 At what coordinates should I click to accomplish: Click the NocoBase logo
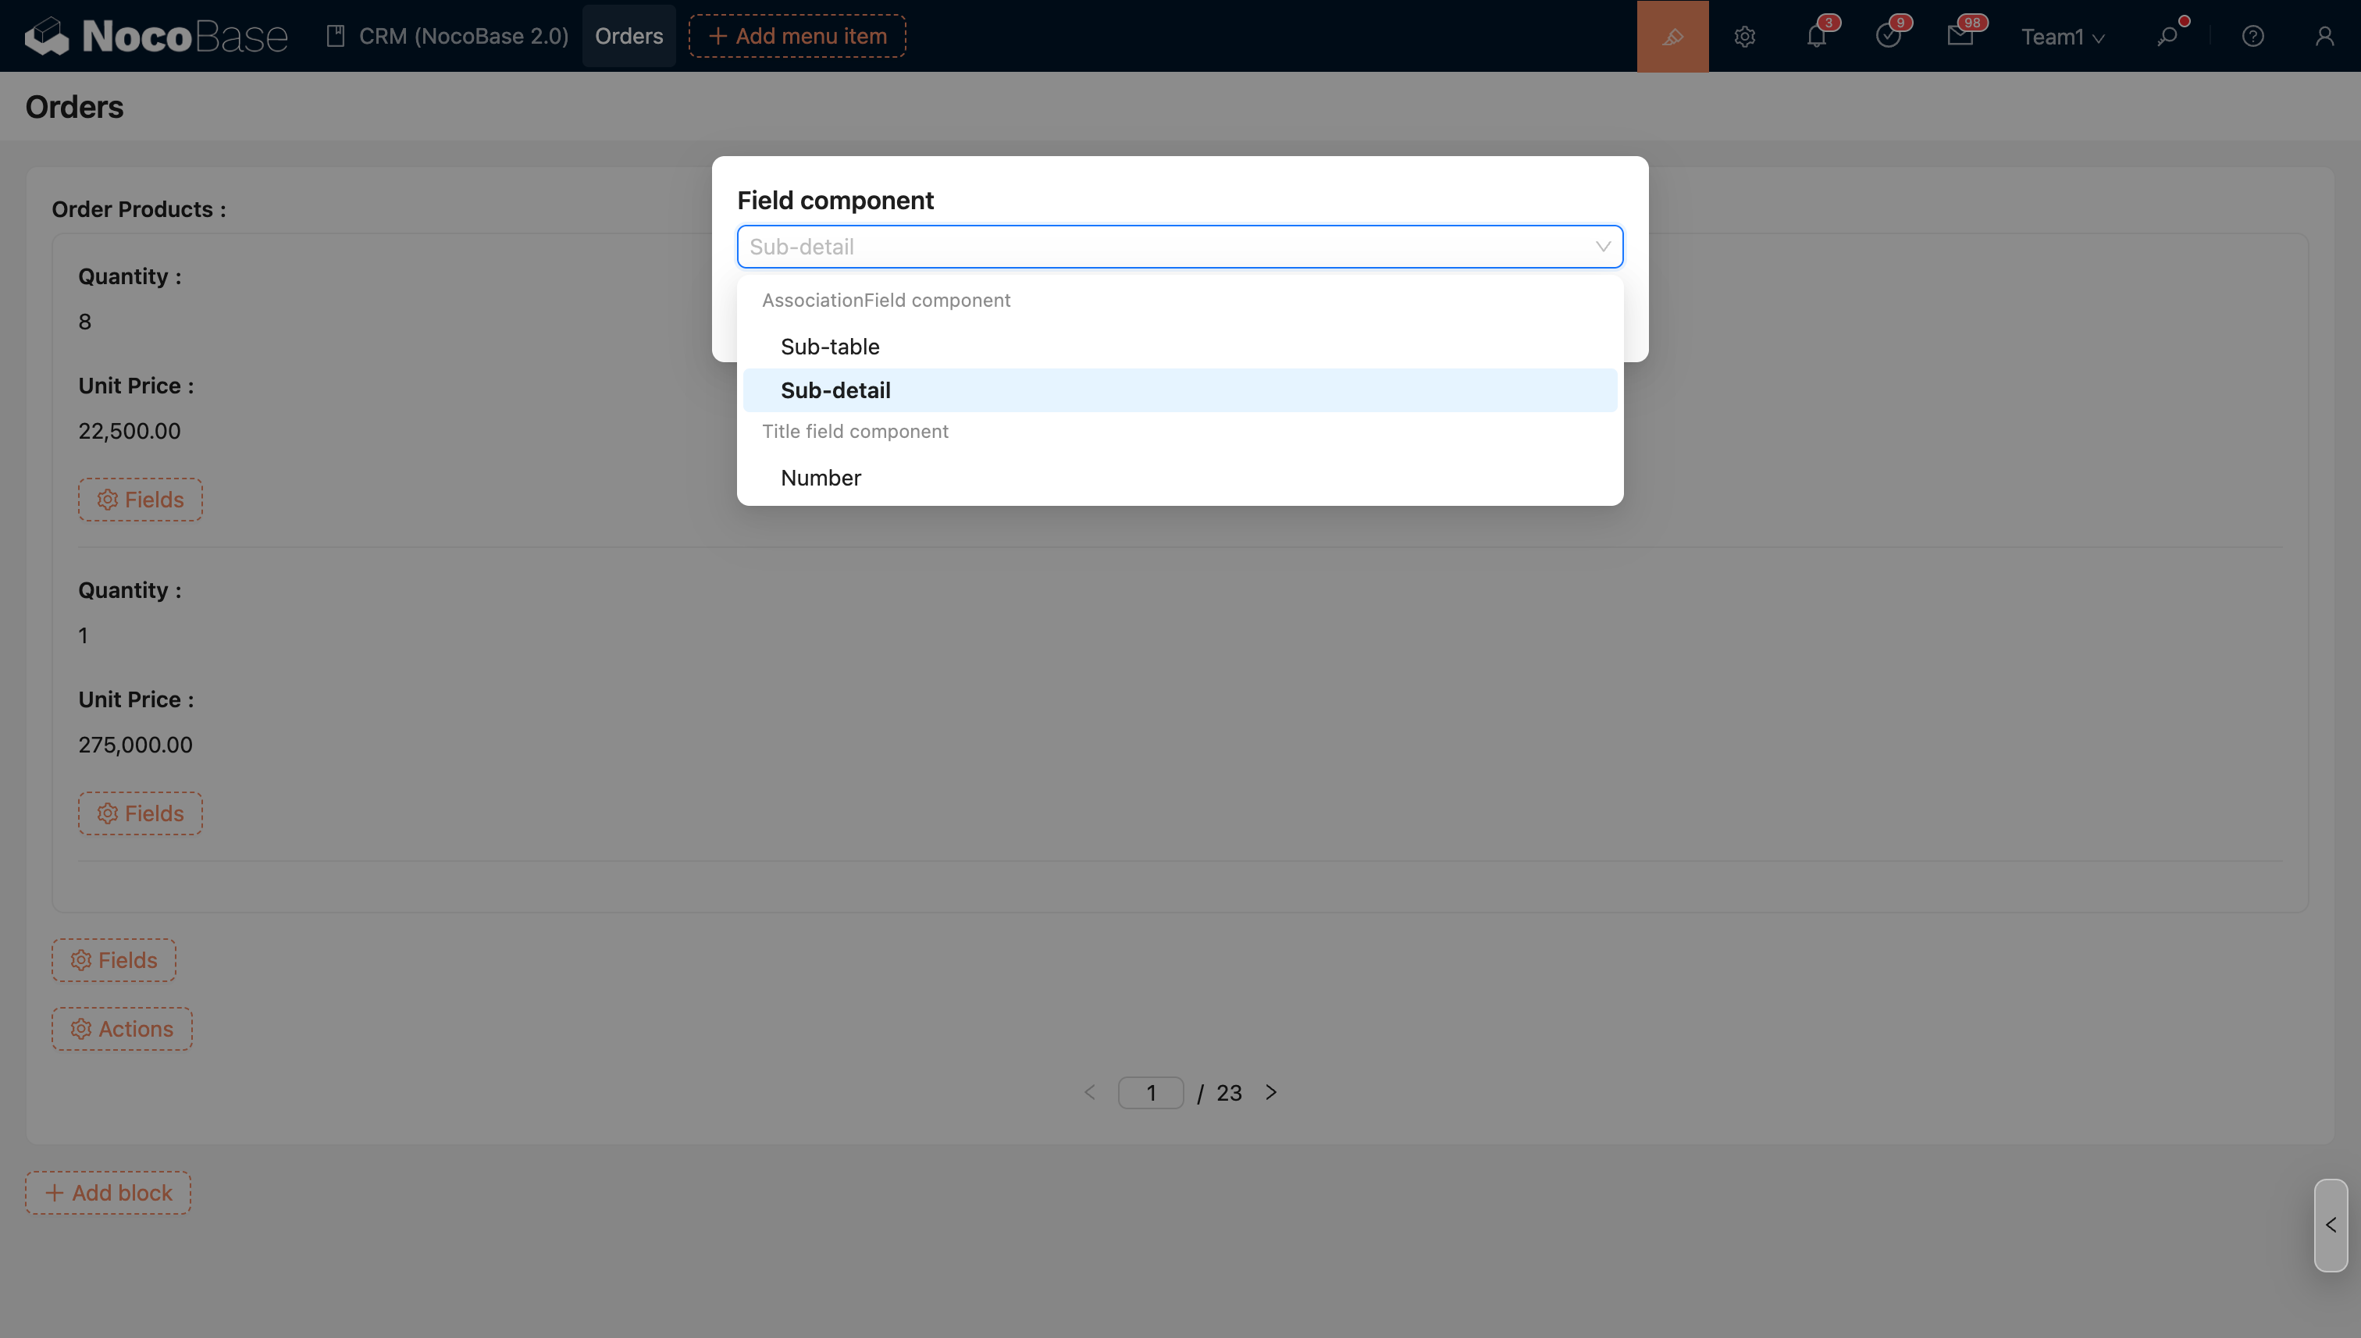pos(156,36)
